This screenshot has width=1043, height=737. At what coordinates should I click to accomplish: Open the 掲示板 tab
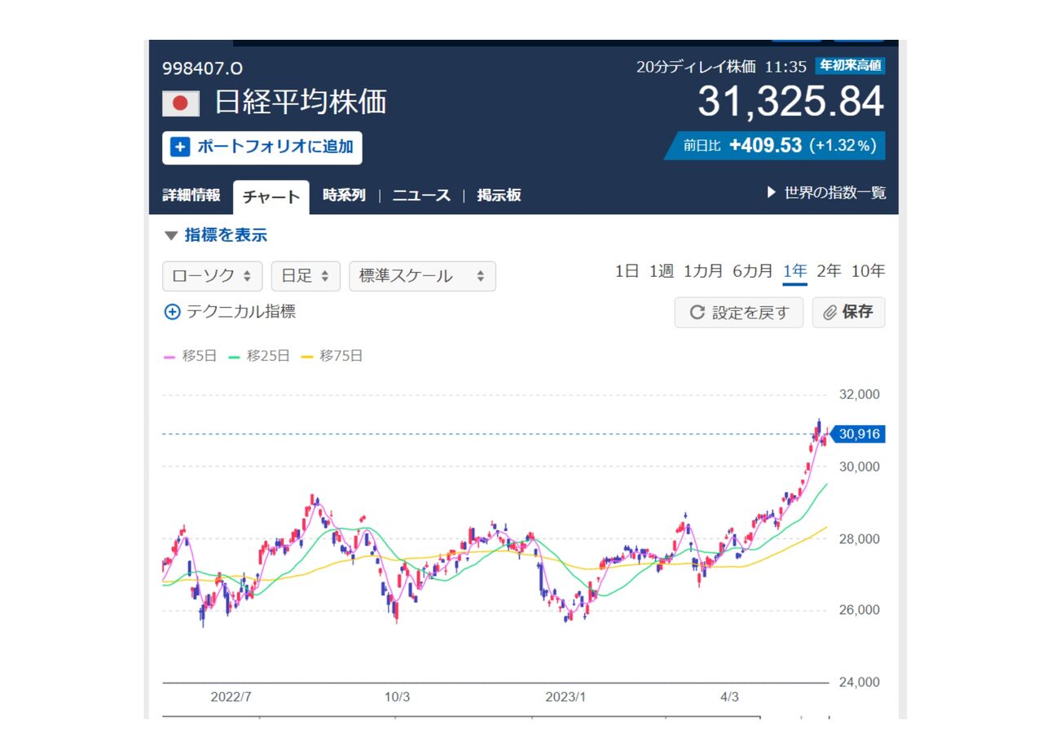tap(499, 195)
